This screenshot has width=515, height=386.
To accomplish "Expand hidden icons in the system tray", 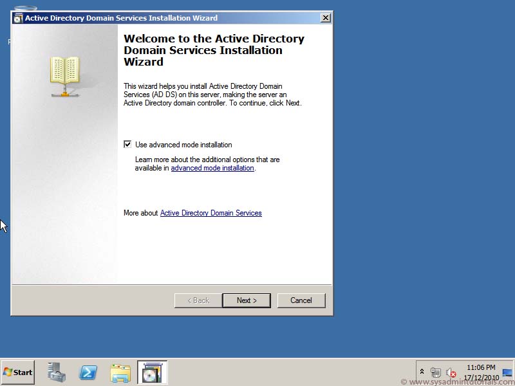I will [423, 372].
